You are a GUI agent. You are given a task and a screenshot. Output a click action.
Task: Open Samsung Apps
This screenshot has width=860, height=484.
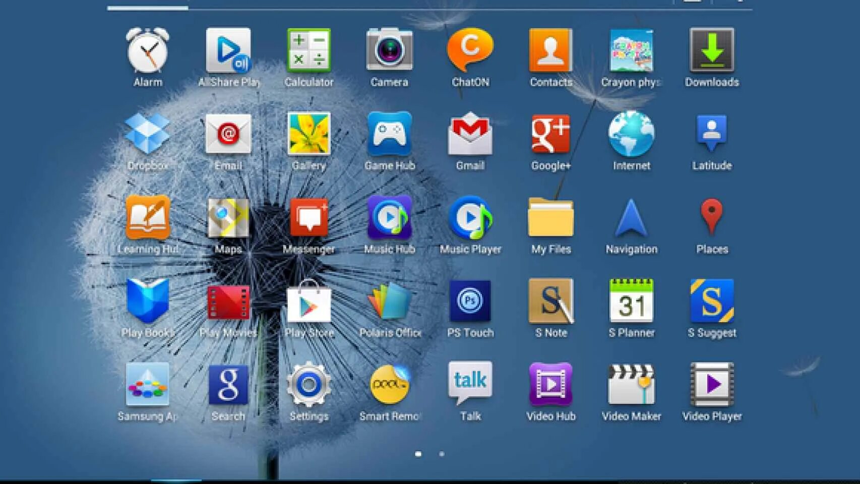148,384
